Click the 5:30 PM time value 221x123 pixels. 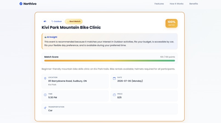click(x=53, y=97)
